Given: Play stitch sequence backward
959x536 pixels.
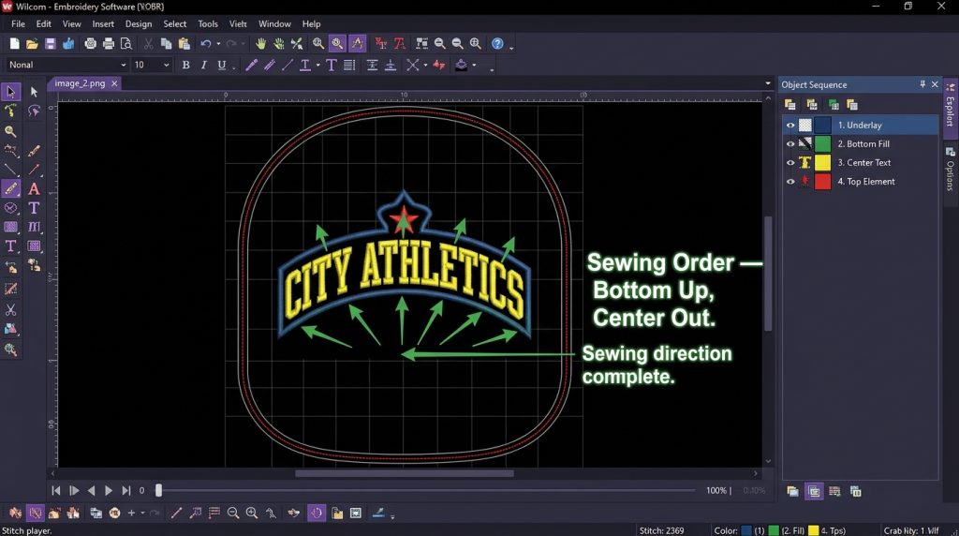Looking at the screenshot, I should click(x=91, y=490).
